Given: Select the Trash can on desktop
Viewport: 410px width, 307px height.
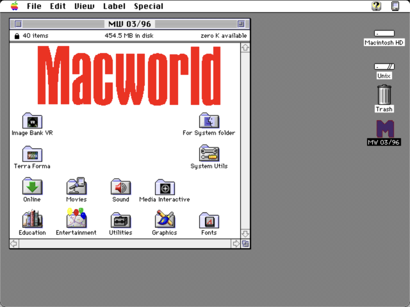Looking at the screenshot, I should point(384,95).
